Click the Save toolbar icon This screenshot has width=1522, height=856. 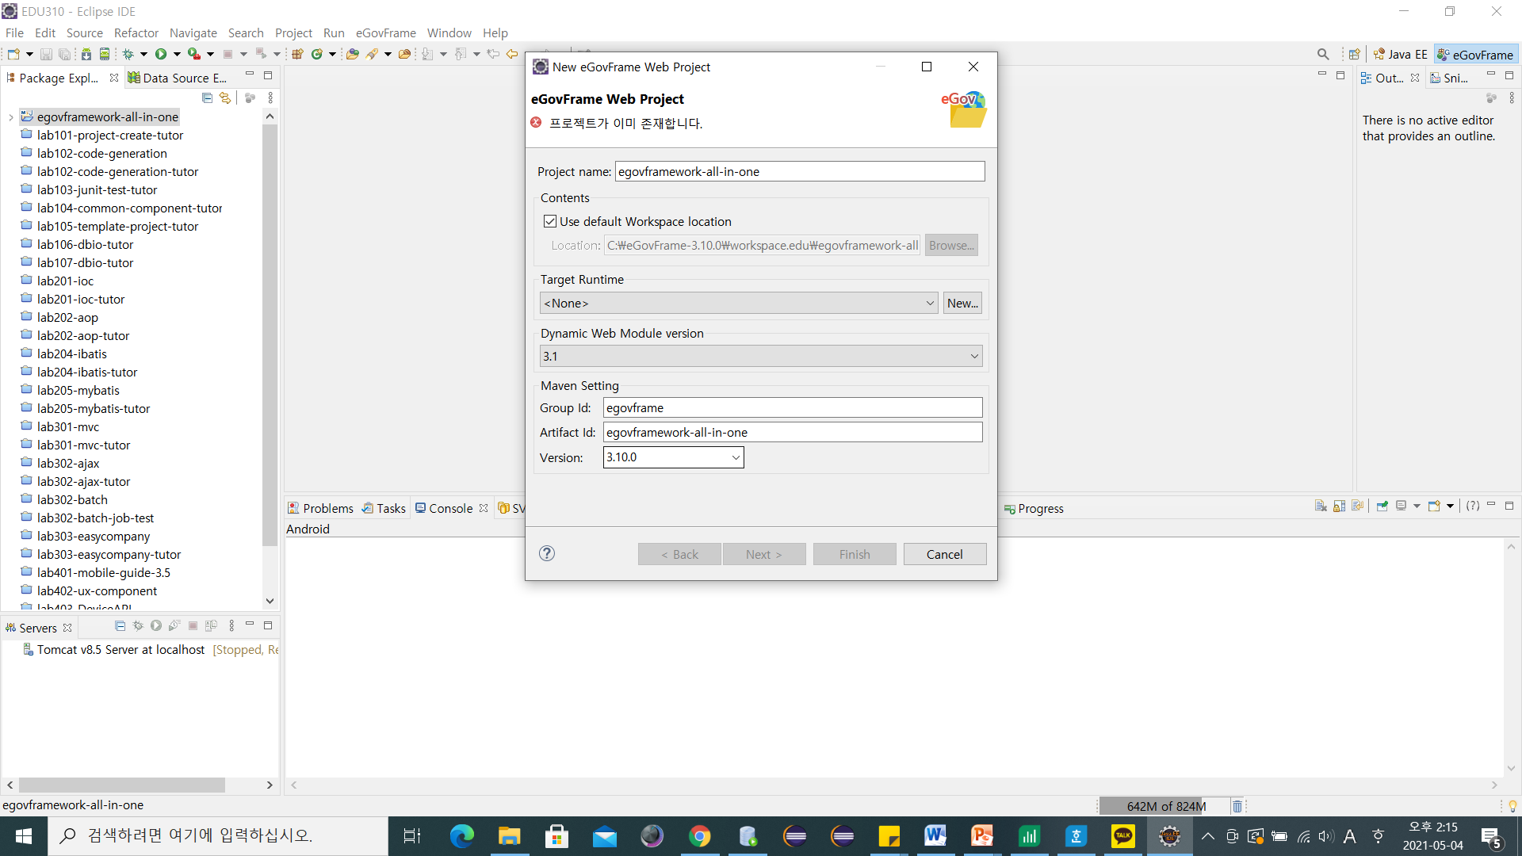[46, 54]
